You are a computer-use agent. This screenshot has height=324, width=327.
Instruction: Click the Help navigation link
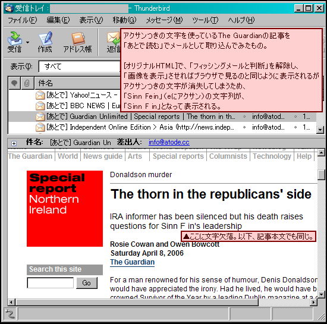[304, 156]
